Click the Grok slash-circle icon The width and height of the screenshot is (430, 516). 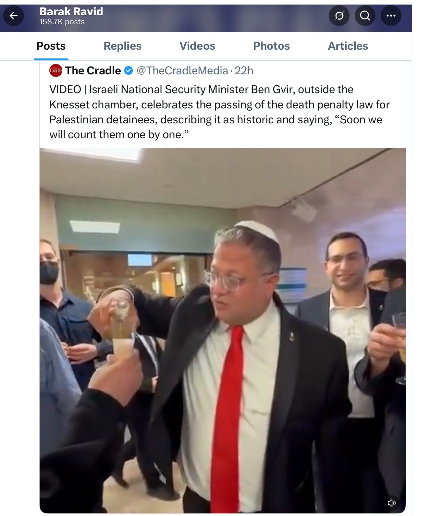339,16
